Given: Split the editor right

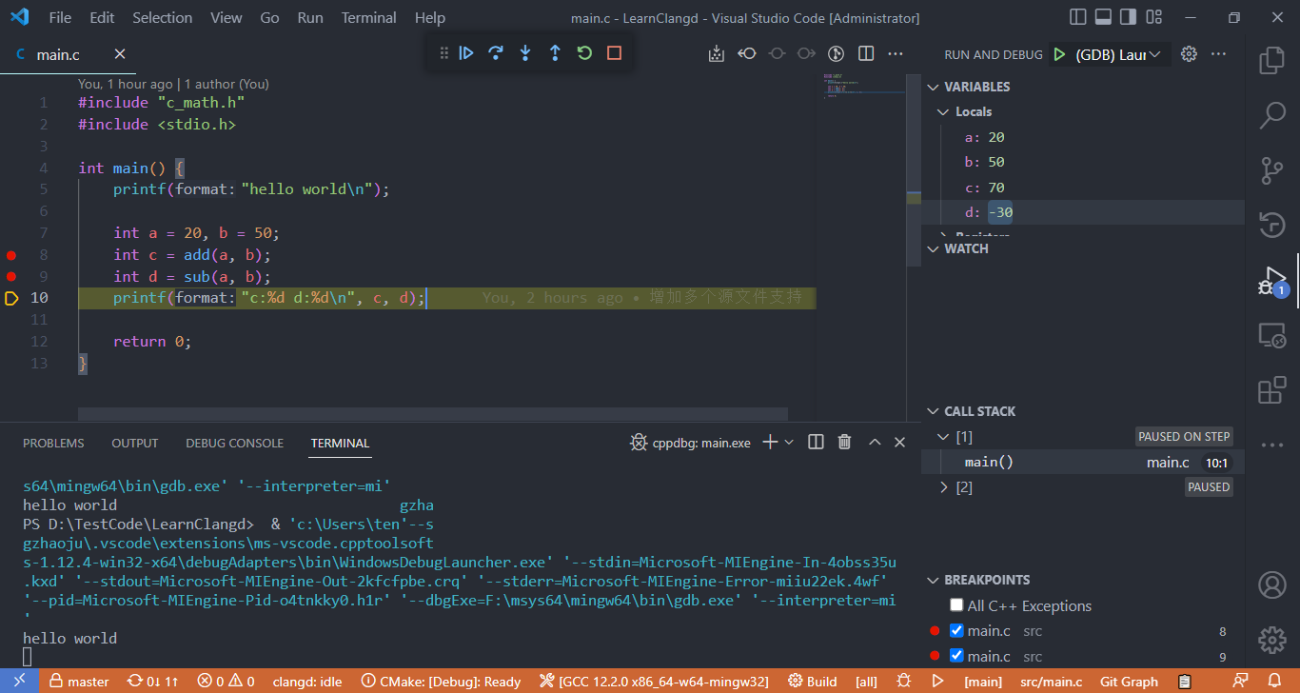Looking at the screenshot, I should click(866, 53).
